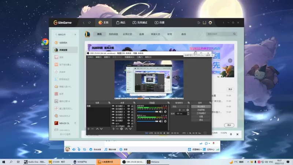Open desktop audio settings gear
293x165 pixels.
(x=165, y=112)
